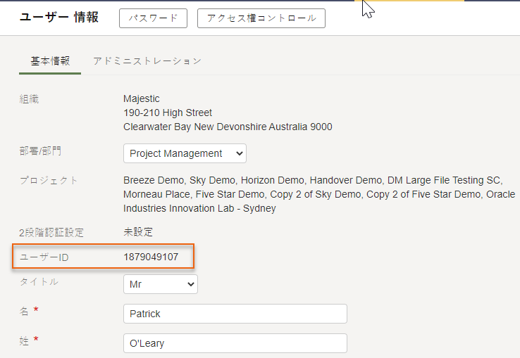Click the 部署/部門 label

(x=40, y=151)
